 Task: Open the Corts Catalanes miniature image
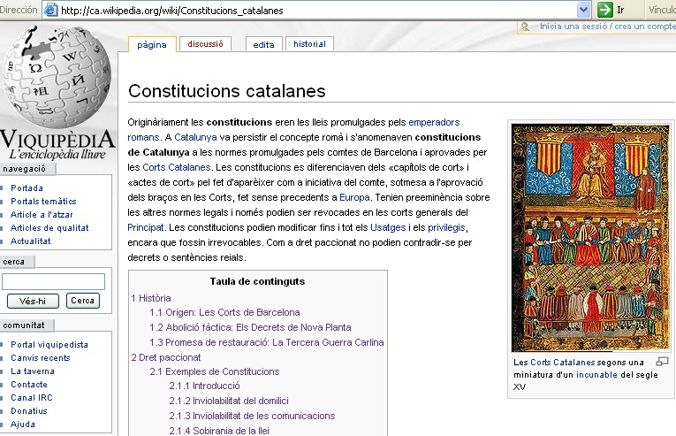(589, 238)
